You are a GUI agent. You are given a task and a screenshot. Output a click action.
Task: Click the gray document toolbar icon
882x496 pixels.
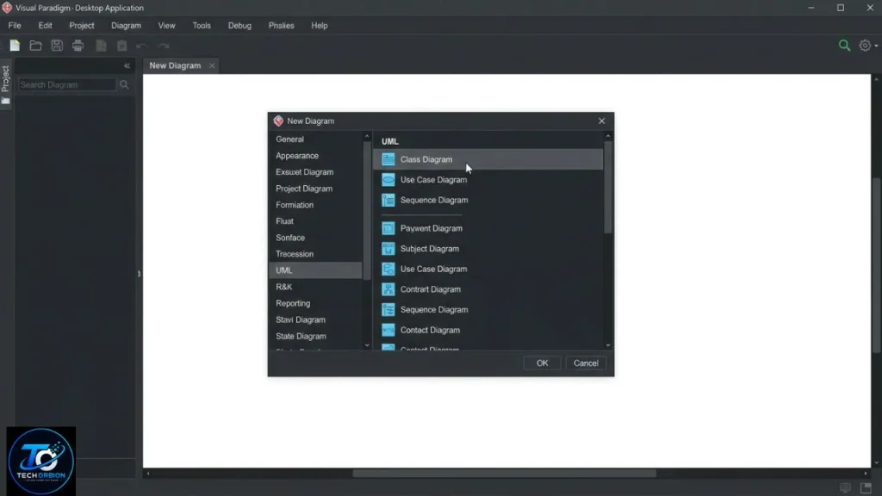click(102, 46)
